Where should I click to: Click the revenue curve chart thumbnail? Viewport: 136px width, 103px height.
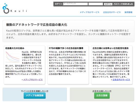[x=13, y=57]
